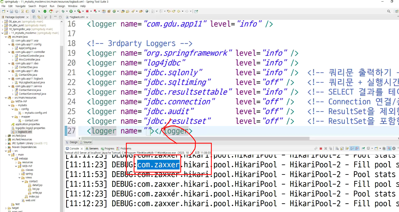This screenshot has width=399, height=212.
Task: Click inside the name attribute on line 27
Action: (x=148, y=131)
